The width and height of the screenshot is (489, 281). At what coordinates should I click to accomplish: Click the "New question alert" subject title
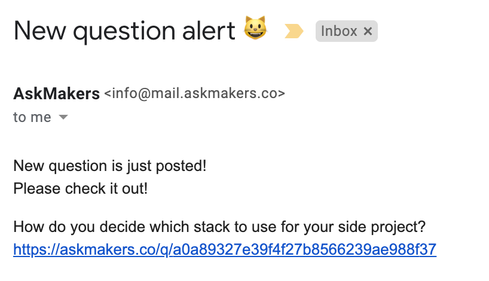click(x=124, y=30)
